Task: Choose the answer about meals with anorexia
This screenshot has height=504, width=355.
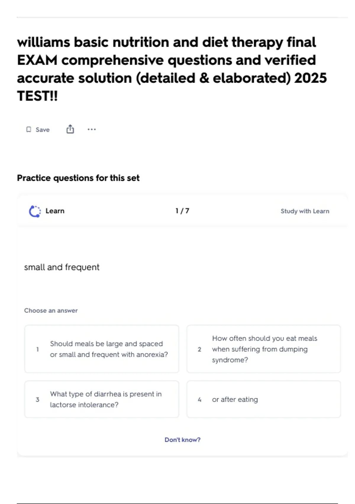Action: [102, 349]
